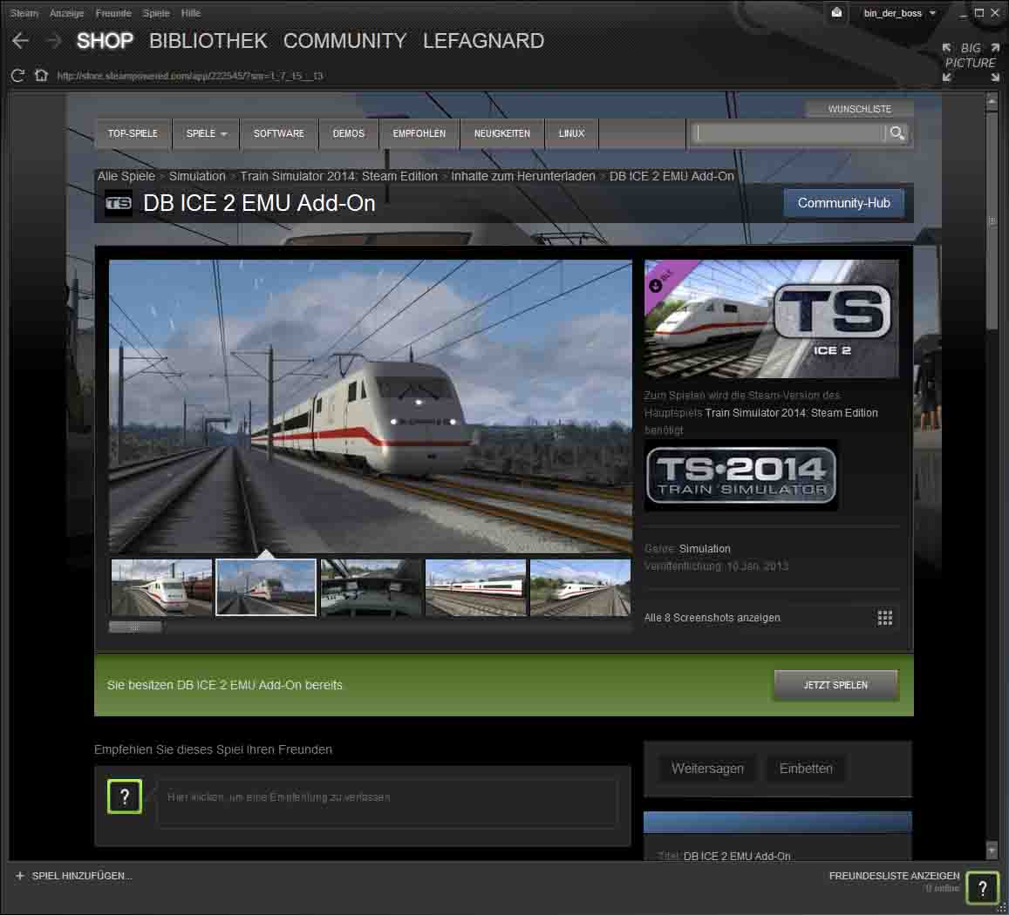The height and width of the screenshot is (915, 1009).
Task: Click the plus icon to add game
Action: pyautogui.click(x=20, y=875)
